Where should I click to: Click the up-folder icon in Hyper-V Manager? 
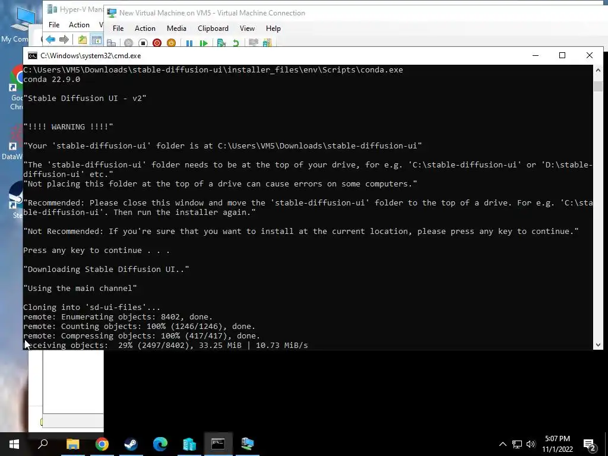pyautogui.click(x=82, y=39)
